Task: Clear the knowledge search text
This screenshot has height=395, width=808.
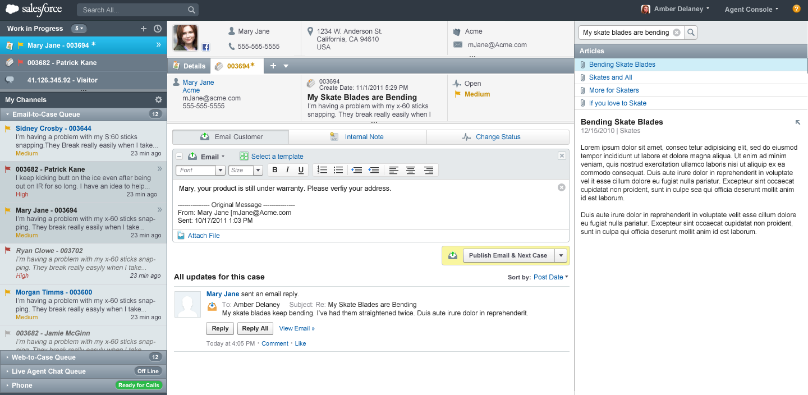Action: pos(676,33)
